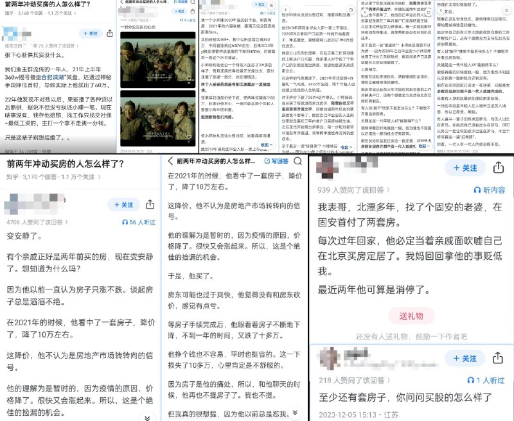Go back from the 她2019年研究生毕业 screen
The width and height of the screenshot is (514, 421).
(285, 10)
